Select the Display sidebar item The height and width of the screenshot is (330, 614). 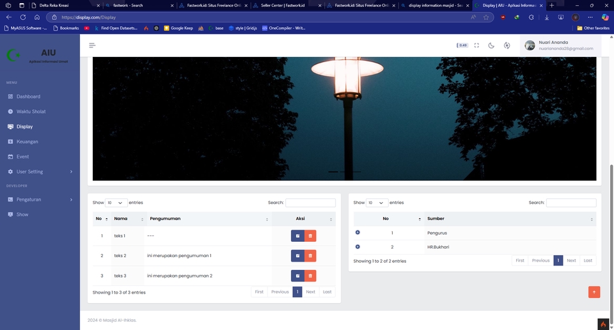coord(24,127)
